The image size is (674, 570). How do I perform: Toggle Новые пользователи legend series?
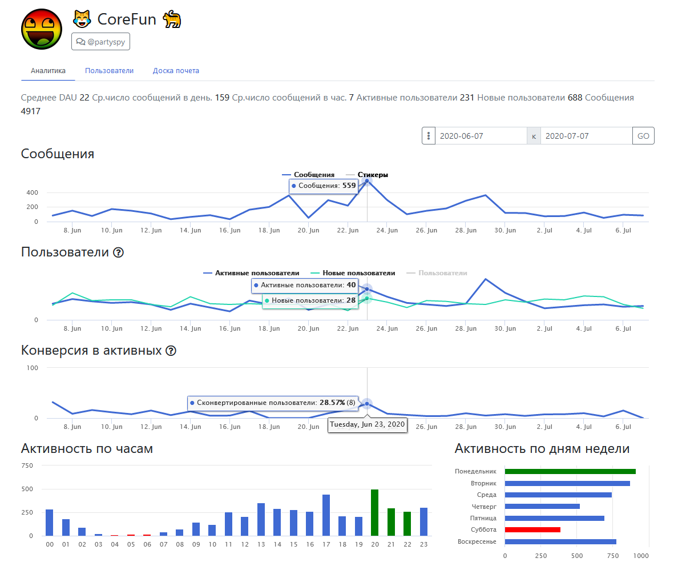click(353, 273)
